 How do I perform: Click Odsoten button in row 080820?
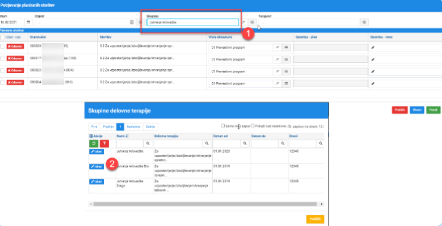16,70
